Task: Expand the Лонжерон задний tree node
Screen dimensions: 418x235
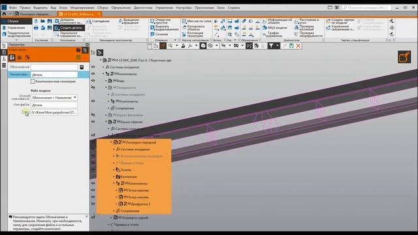Action: tap(112, 217)
